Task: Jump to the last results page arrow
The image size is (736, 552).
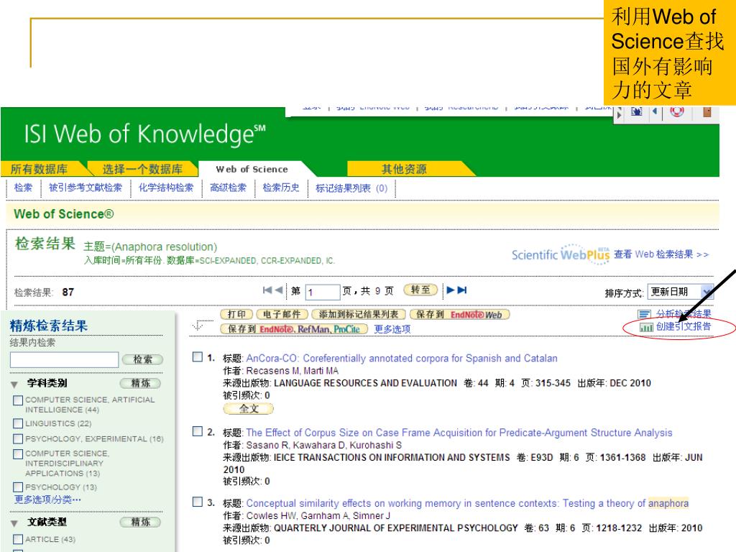Action: pyautogui.click(x=462, y=290)
